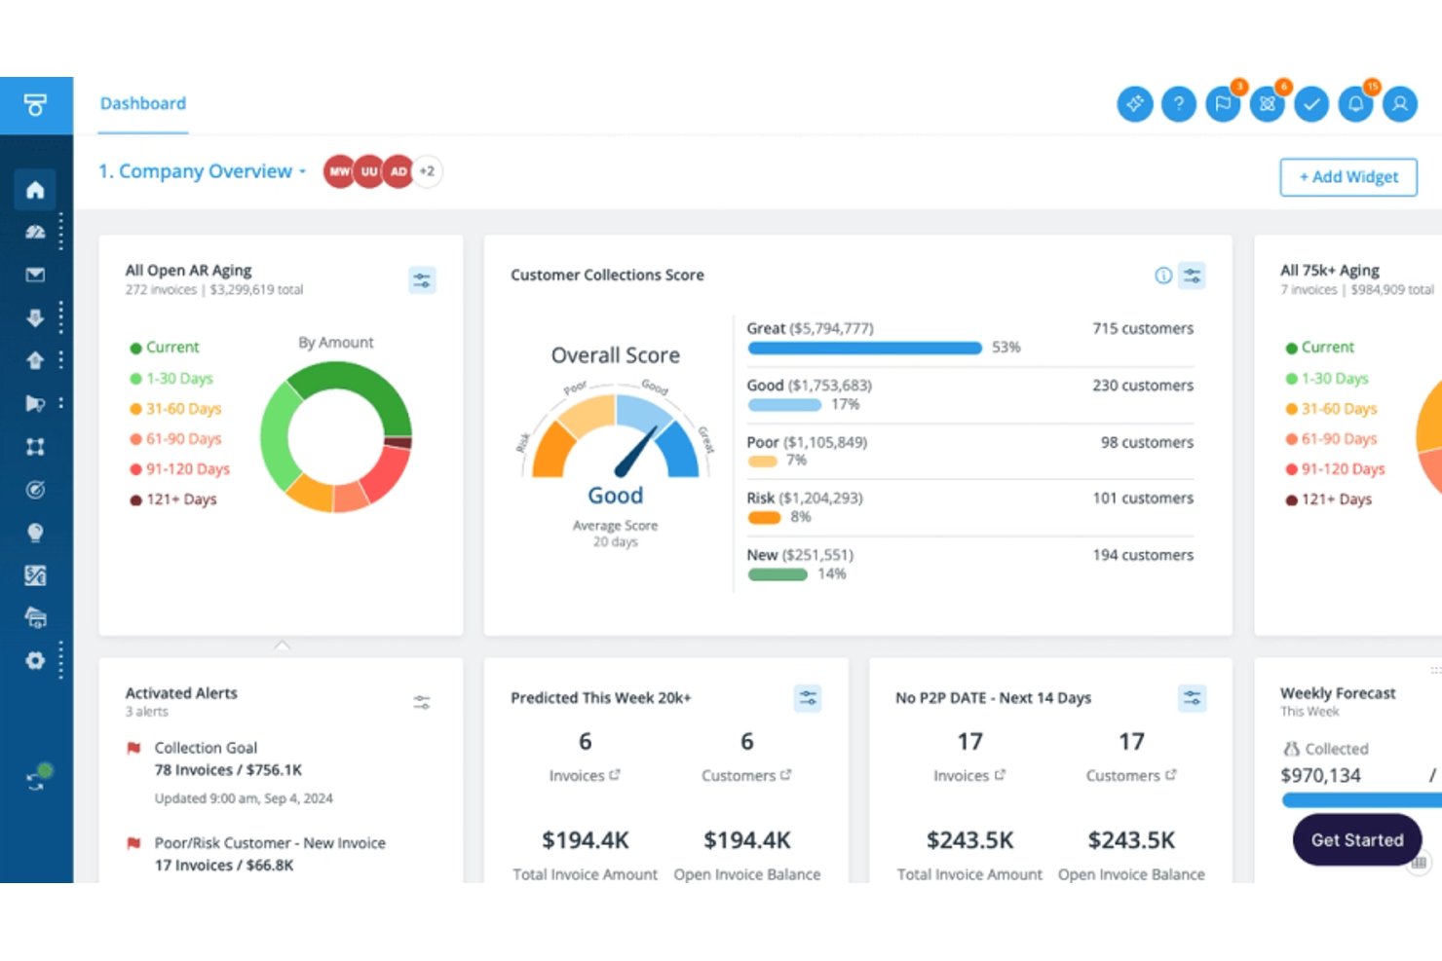Toggle 61-90 Days in All Open AR Aging legend
1442x961 pixels.
point(175,439)
